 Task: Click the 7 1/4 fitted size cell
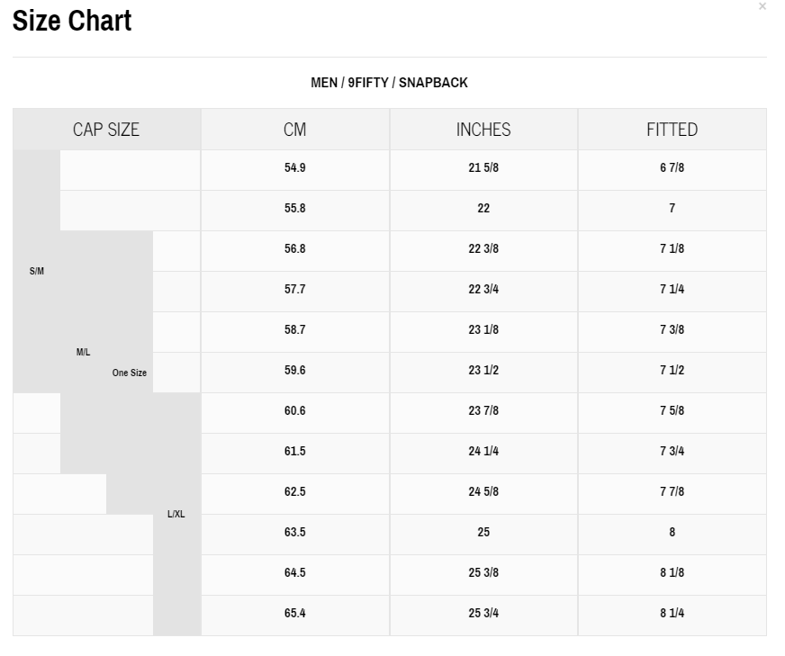pyautogui.click(x=672, y=290)
